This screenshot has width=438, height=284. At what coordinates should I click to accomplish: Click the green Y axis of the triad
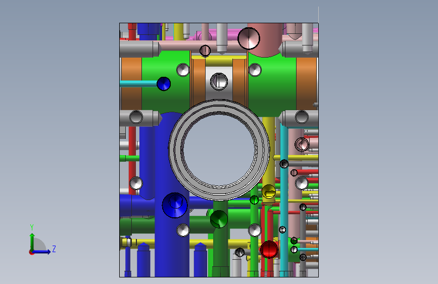click(x=32, y=242)
